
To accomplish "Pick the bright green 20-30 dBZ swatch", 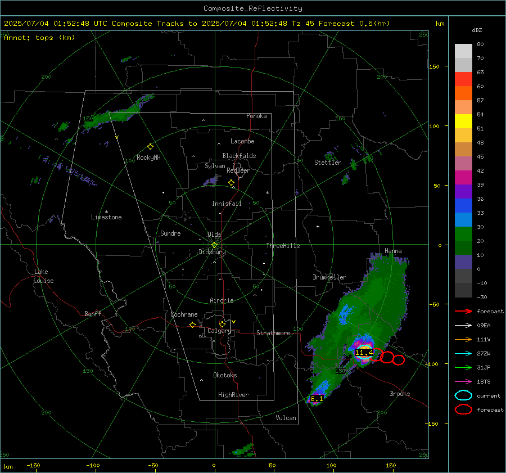I will click(x=463, y=234).
